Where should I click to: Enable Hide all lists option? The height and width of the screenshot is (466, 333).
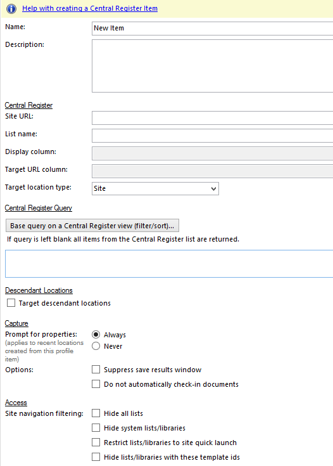pyautogui.click(x=96, y=413)
